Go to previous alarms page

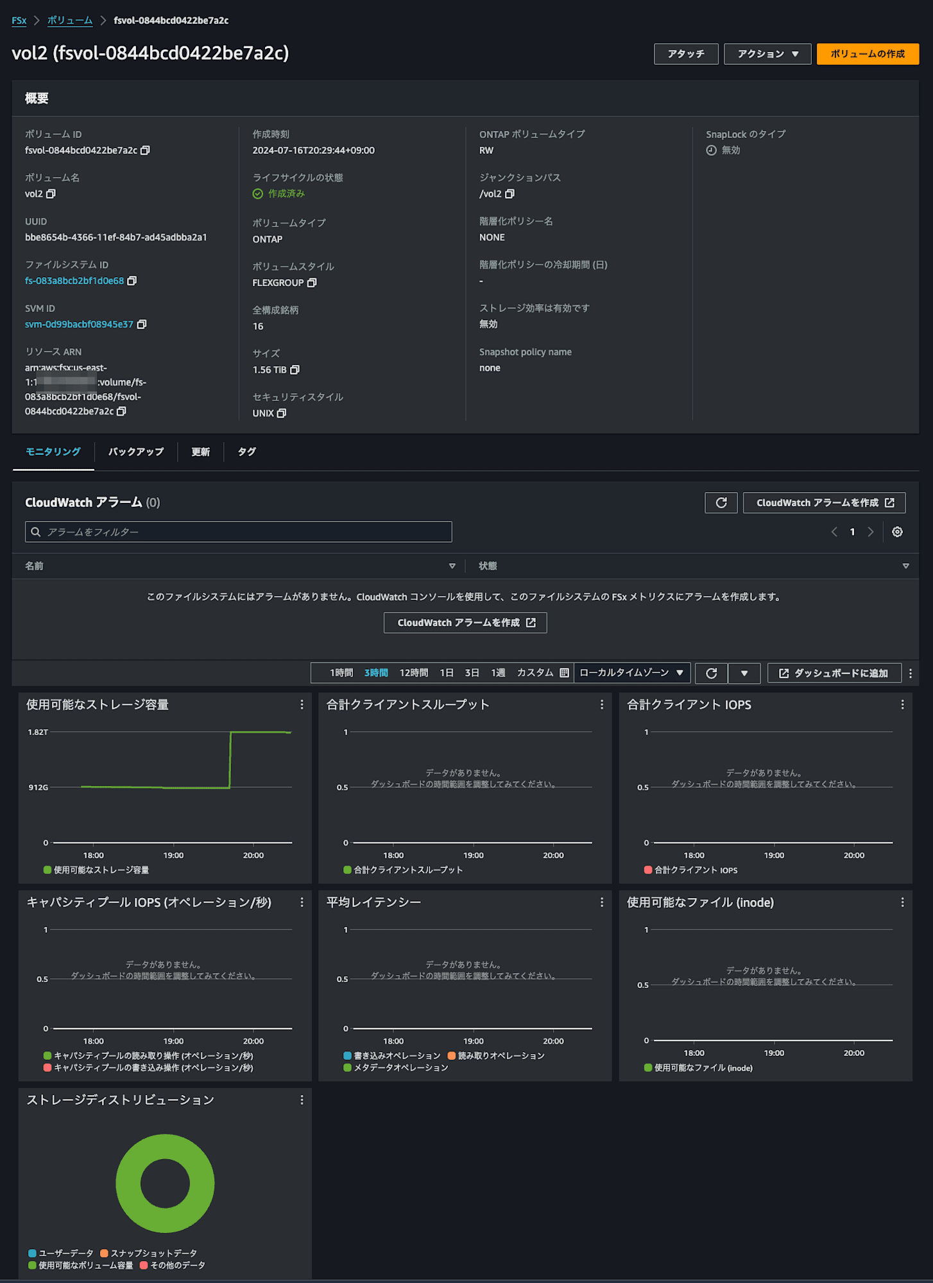coord(834,532)
